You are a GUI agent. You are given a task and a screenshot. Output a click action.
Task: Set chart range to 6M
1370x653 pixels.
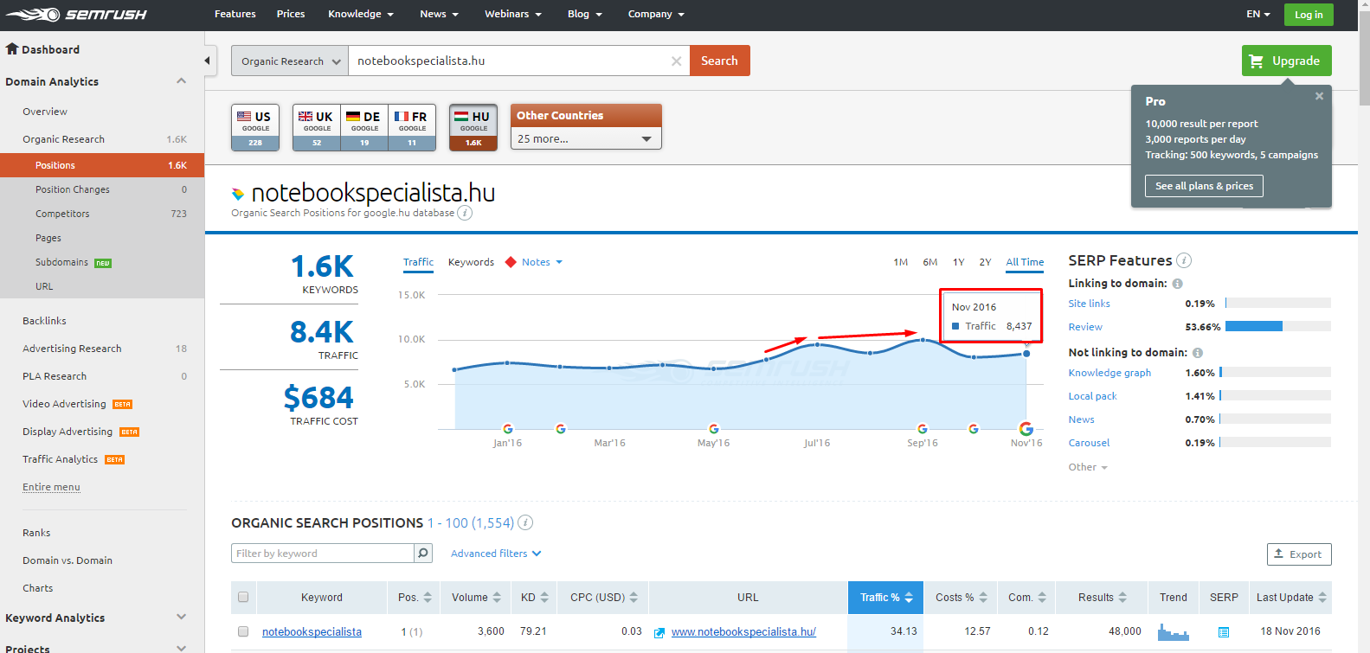coord(930,262)
